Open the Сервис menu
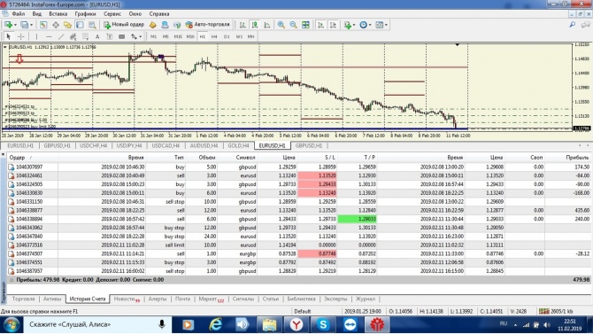This screenshot has height=334, width=593. [112, 13]
